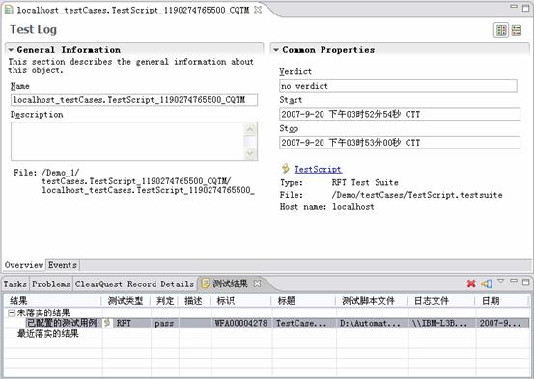The width and height of the screenshot is (534, 379).
Task: Click the Host name localhost value
Action: coord(353,206)
